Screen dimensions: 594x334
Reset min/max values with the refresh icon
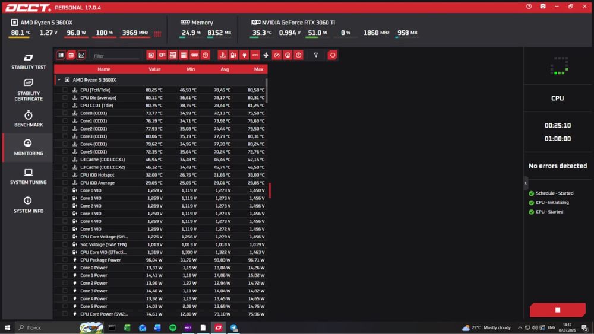tap(332, 55)
